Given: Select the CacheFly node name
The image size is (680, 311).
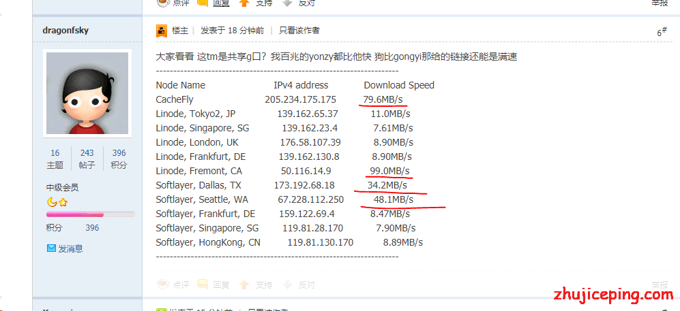Looking at the screenshot, I should coord(175,99).
